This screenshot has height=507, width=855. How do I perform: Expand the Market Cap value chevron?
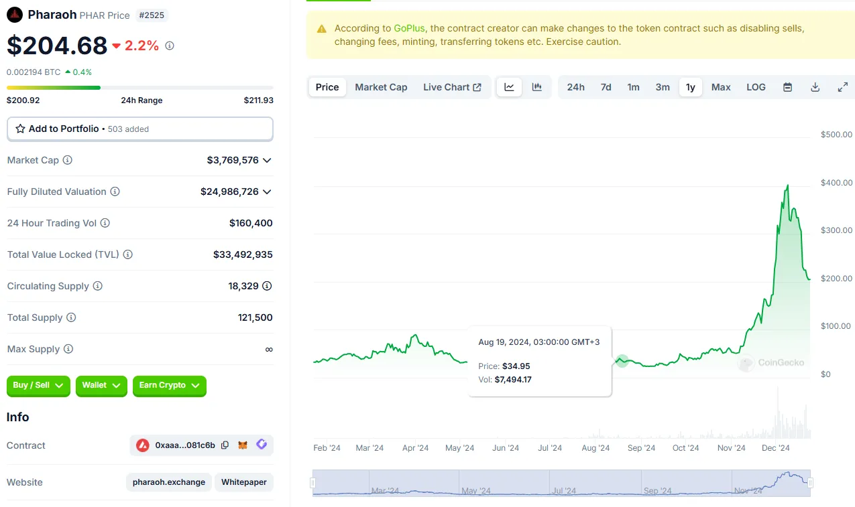tap(267, 161)
